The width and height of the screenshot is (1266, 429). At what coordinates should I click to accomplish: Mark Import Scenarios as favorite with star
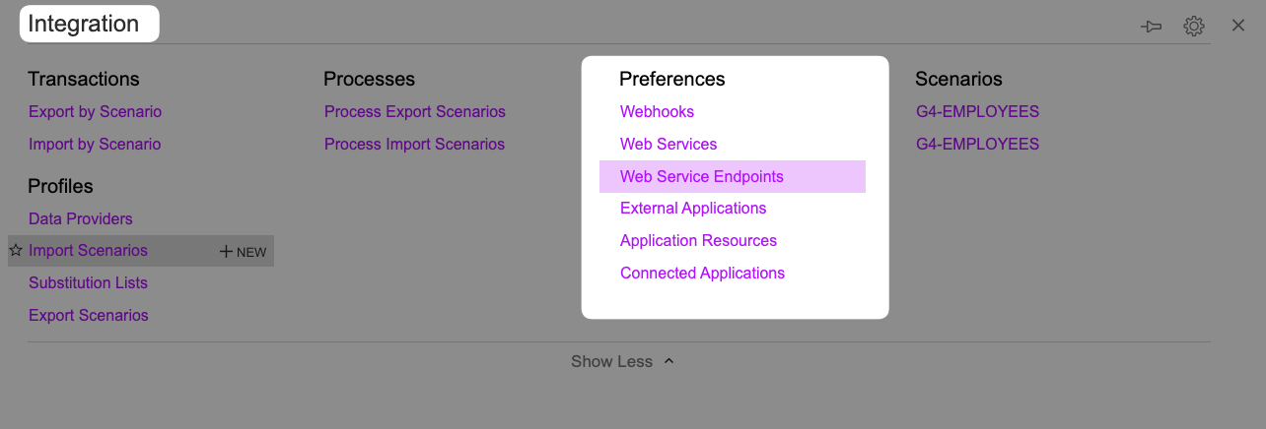tap(16, 251)
